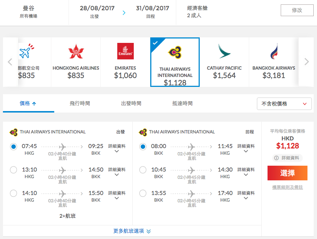
Task: Click the selected checkmark on Thai Airways card
Action: click(155, 43)
